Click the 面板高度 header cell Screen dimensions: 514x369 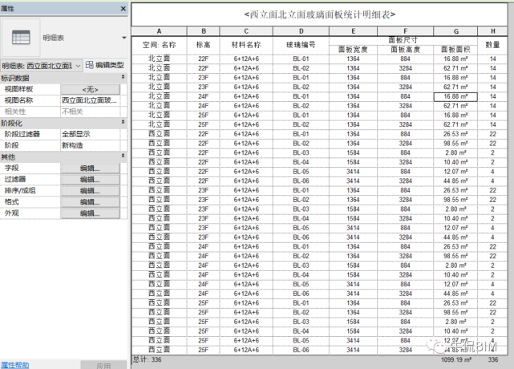[406, 50]
